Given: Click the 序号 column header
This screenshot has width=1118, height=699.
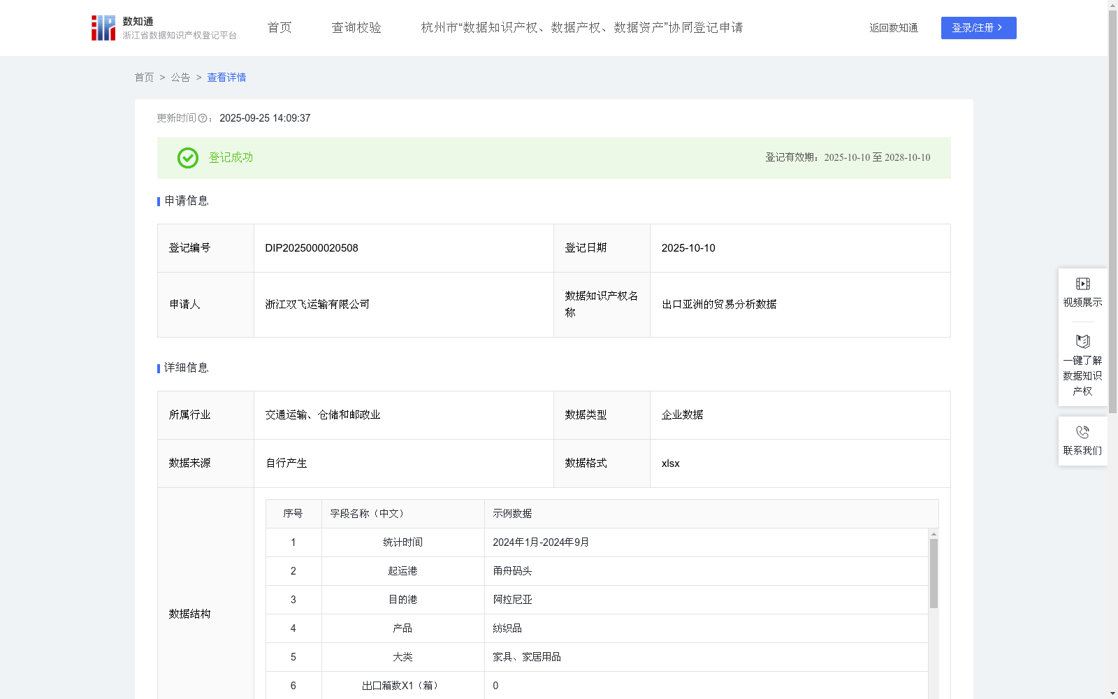Looking at the screenshot, I should [293, 514].
